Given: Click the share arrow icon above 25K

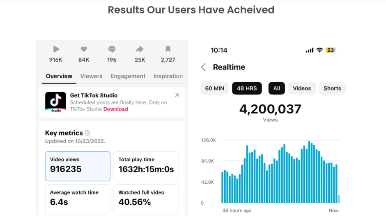Looking at the screenshot, I should click(140, 49).
